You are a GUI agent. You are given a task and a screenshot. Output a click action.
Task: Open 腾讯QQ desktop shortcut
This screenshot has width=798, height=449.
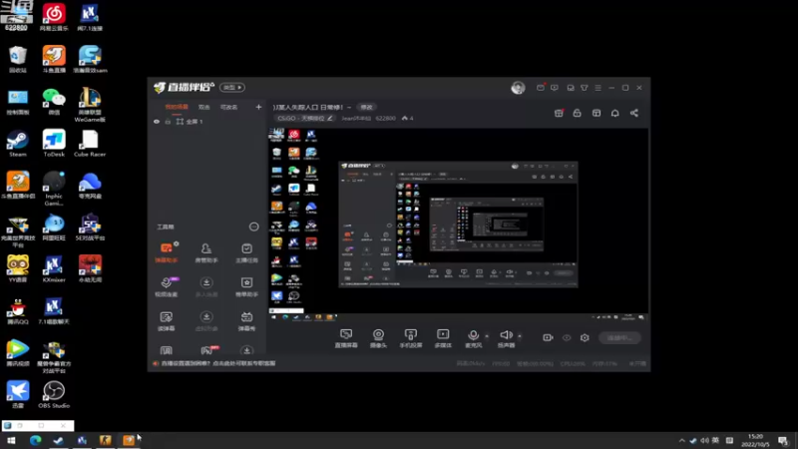[18, 311]
